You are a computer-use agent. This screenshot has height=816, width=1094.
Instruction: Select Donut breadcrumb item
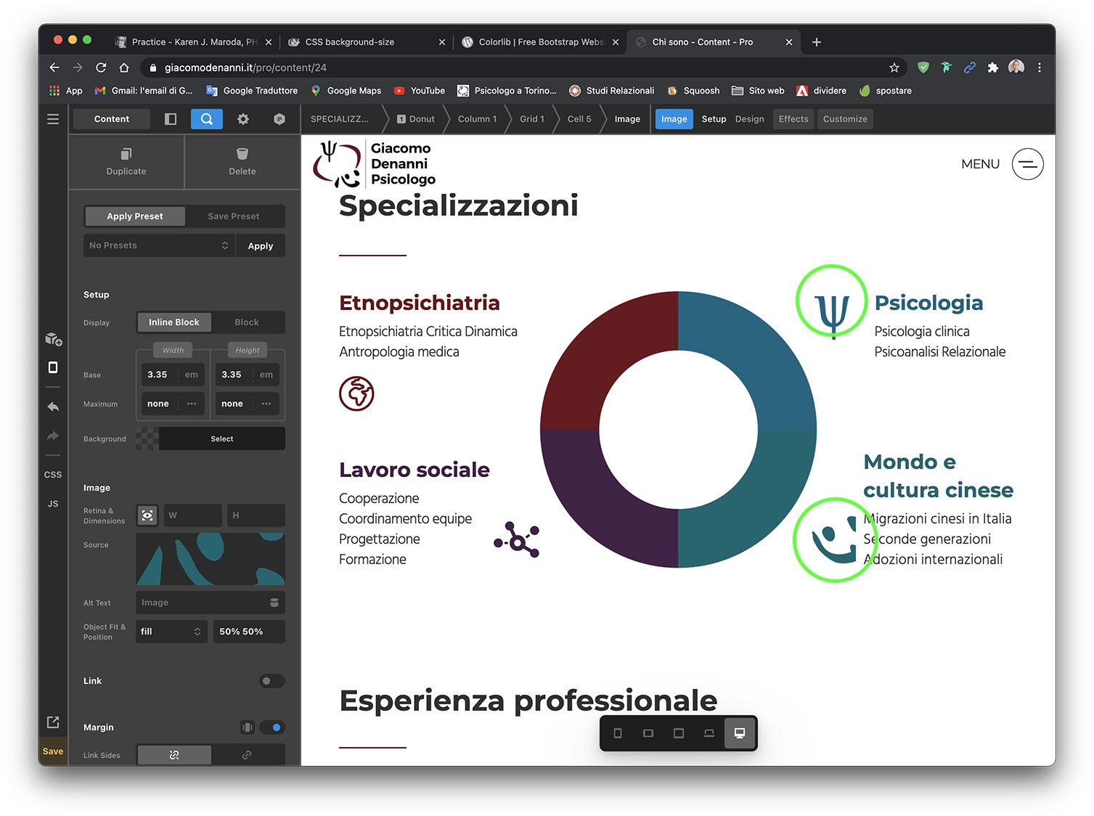416,119
